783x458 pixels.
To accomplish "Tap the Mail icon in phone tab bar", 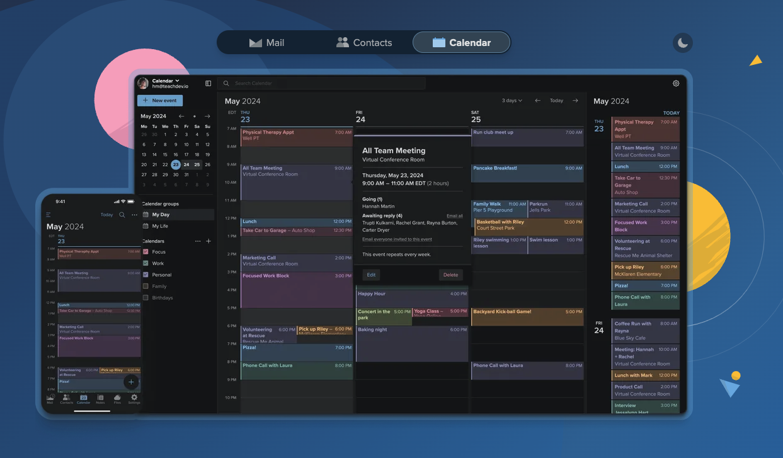I will click(50, 399).
